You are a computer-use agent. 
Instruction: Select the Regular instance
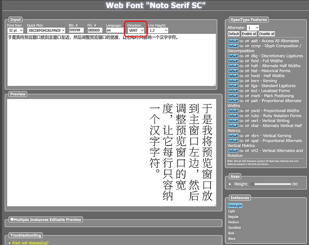click(233, 217)
